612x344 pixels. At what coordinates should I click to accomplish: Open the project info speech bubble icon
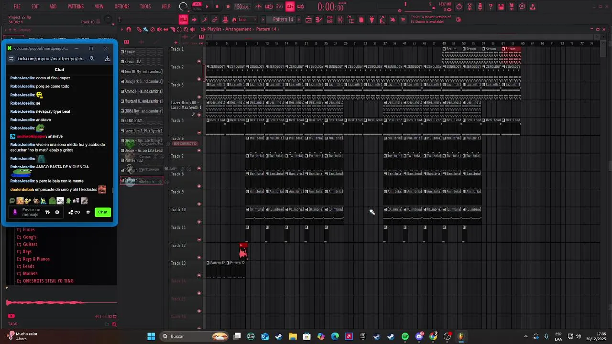(x=522, y=7)
